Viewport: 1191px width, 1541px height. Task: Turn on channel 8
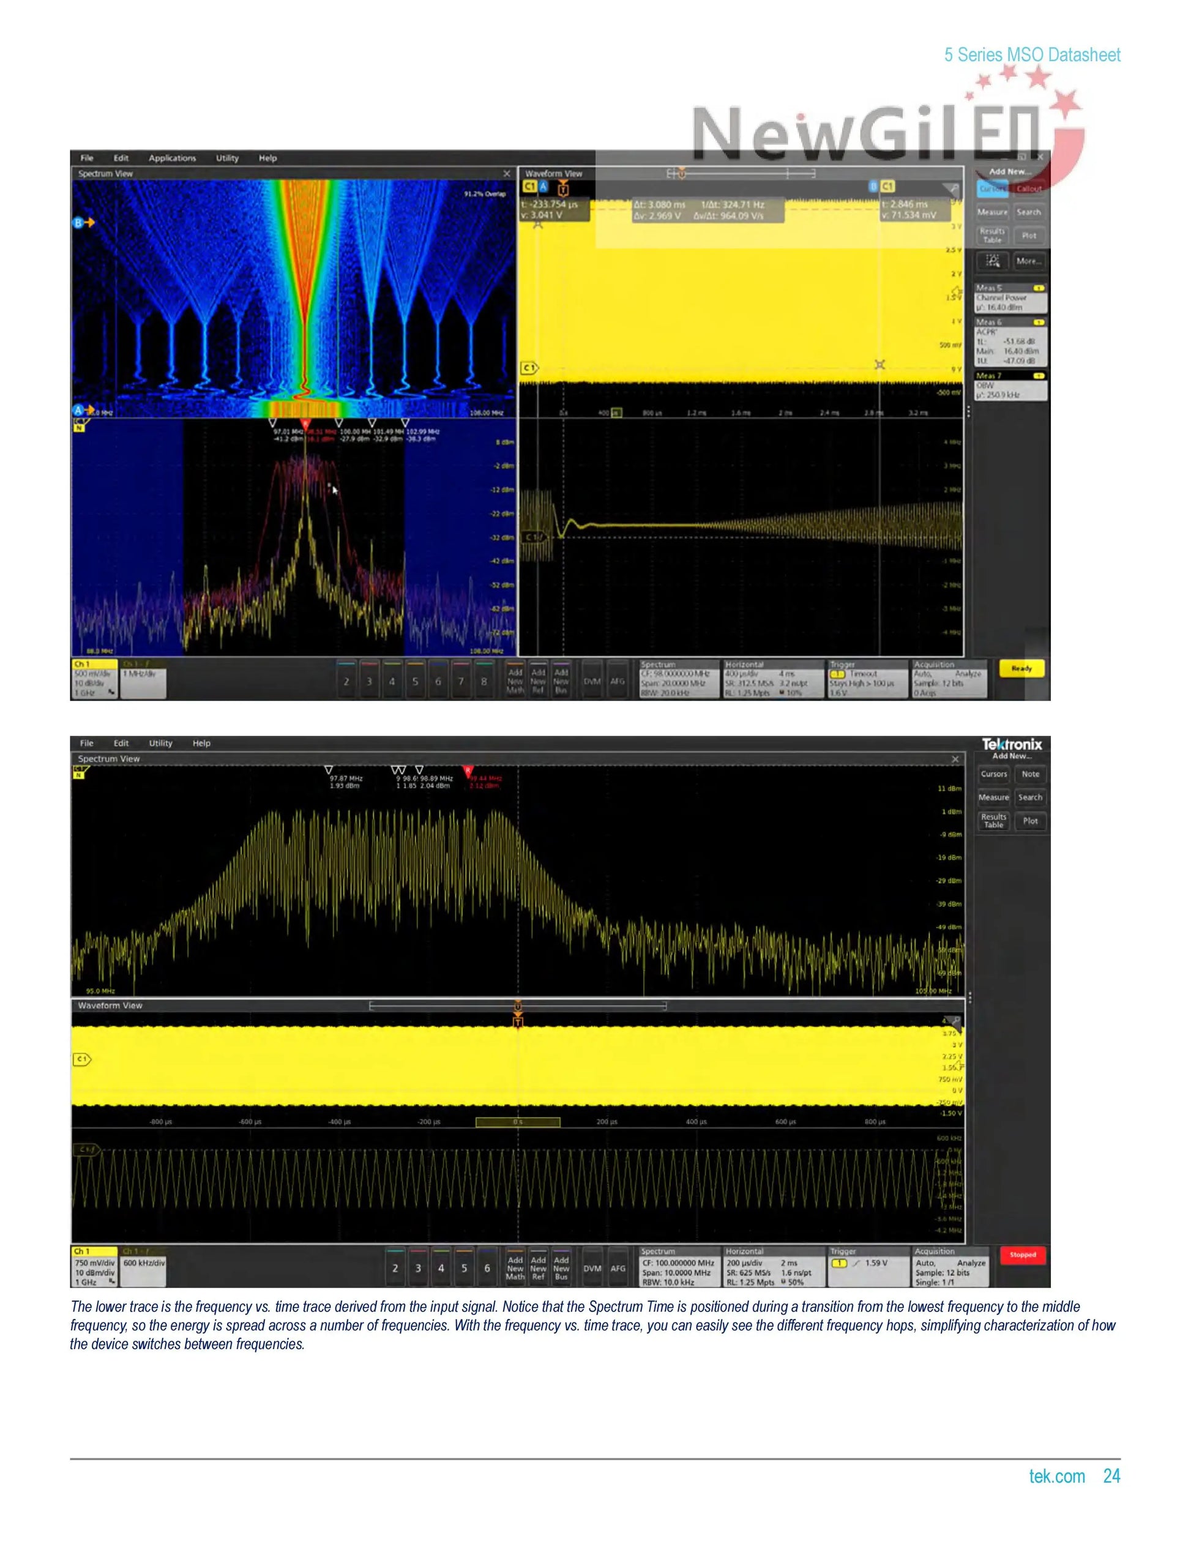pos(484,680)
